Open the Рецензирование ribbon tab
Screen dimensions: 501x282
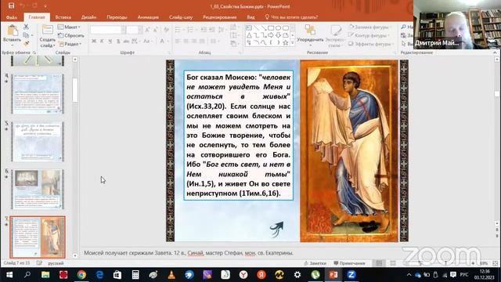(219, 17)
